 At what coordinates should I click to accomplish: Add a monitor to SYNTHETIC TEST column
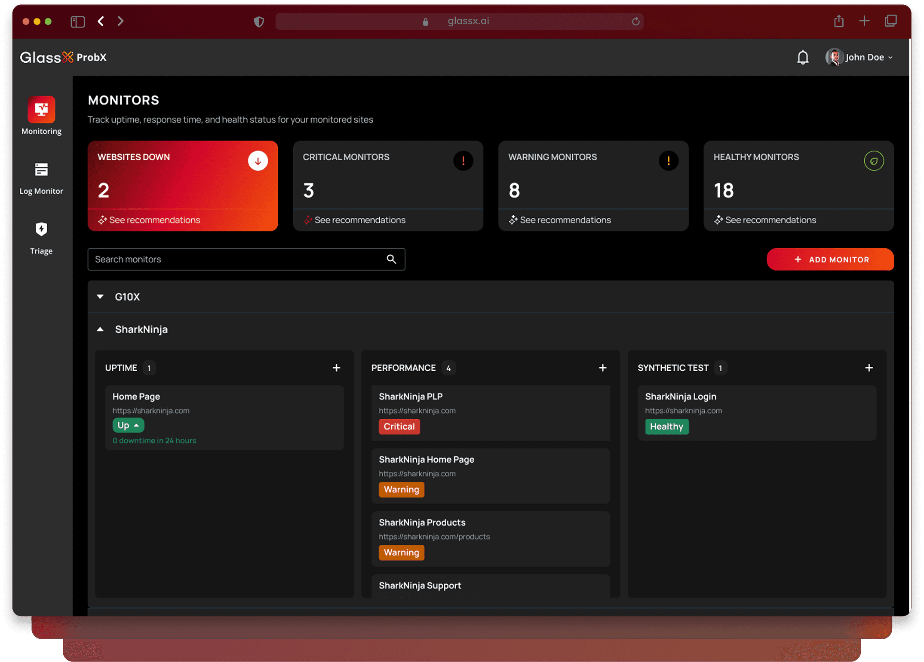click(x=869, y=368)
